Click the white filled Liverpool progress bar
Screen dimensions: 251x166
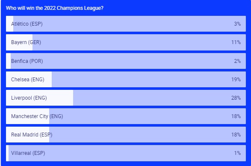click(x=39, y=98)
